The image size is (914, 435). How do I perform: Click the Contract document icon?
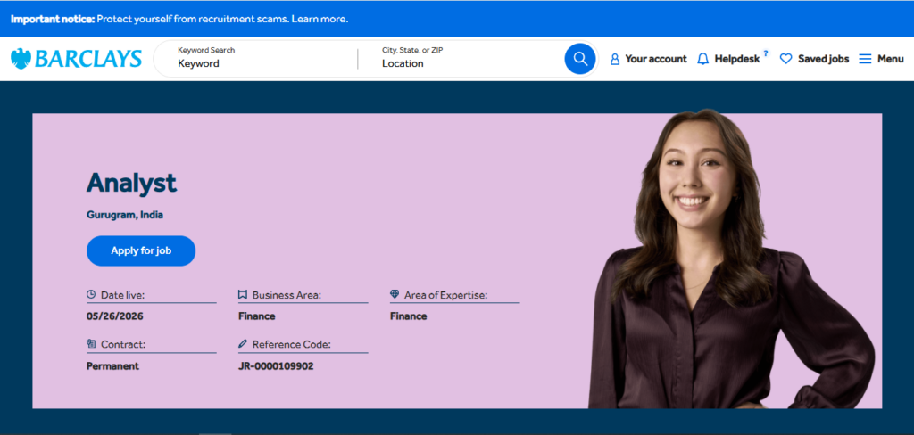click(91, 344)
